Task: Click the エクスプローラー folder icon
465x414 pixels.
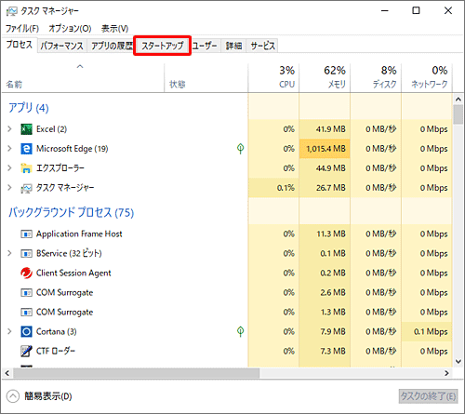Action: 26,168
